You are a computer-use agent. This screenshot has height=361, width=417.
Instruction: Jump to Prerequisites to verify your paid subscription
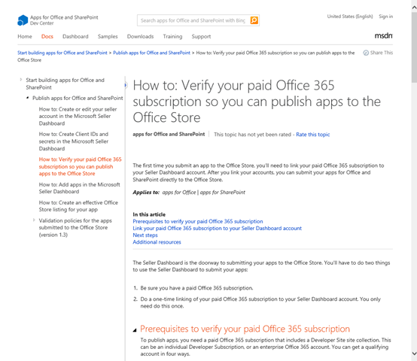(x=198, y=221)
